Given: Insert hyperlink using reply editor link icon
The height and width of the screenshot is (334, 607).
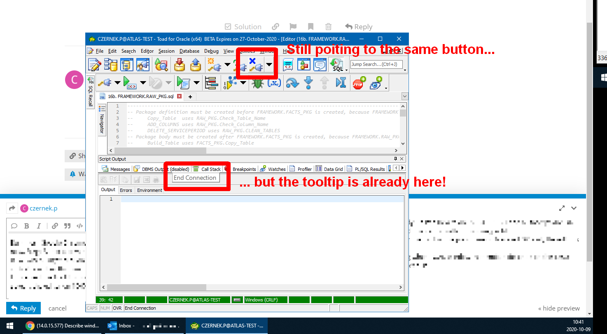Looking at the screenshot, I should (55, 226).
